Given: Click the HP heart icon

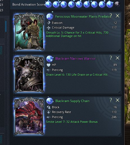Looking at the screenshot, I should tap(48, 65).
